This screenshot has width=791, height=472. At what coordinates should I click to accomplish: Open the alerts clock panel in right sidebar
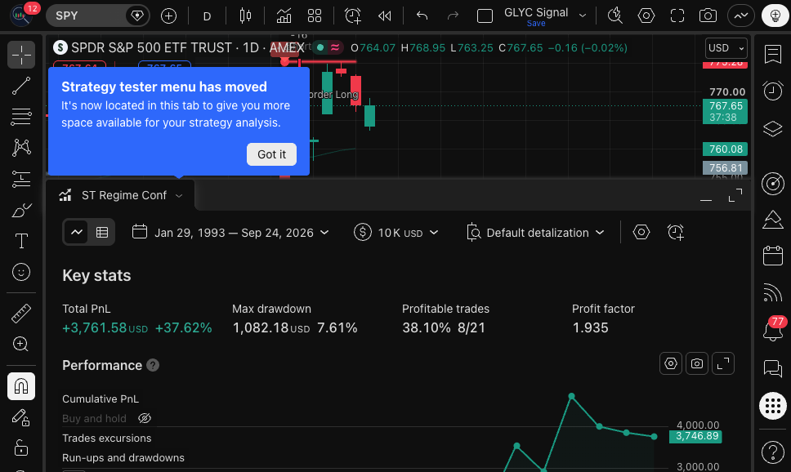tap(773, 91)
